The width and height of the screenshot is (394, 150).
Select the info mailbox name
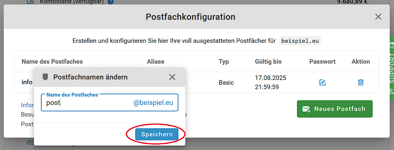[x=27, y=82]
